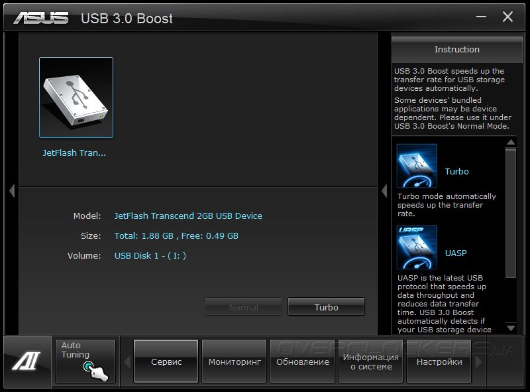The width and height of the screenshot is (530, 392).
Task: Click the Turbo mode icon in Instruction panel
Action: pyautogui.click(x=417, y=166)
